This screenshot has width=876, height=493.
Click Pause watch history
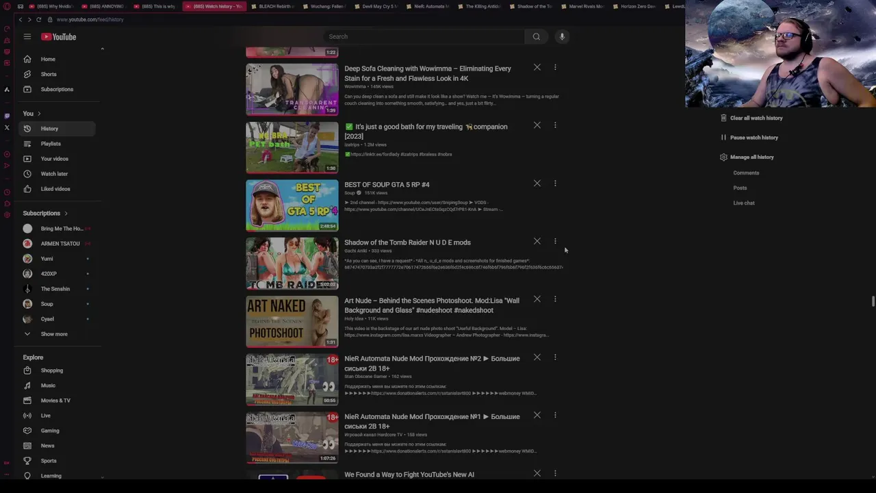click(749, 138)
